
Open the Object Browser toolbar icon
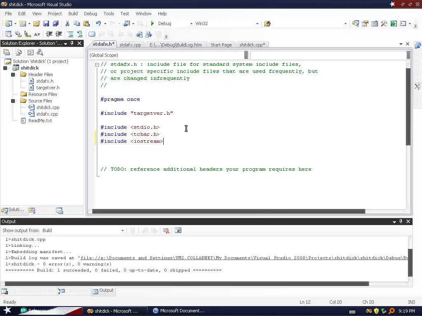tap(374, 23)
